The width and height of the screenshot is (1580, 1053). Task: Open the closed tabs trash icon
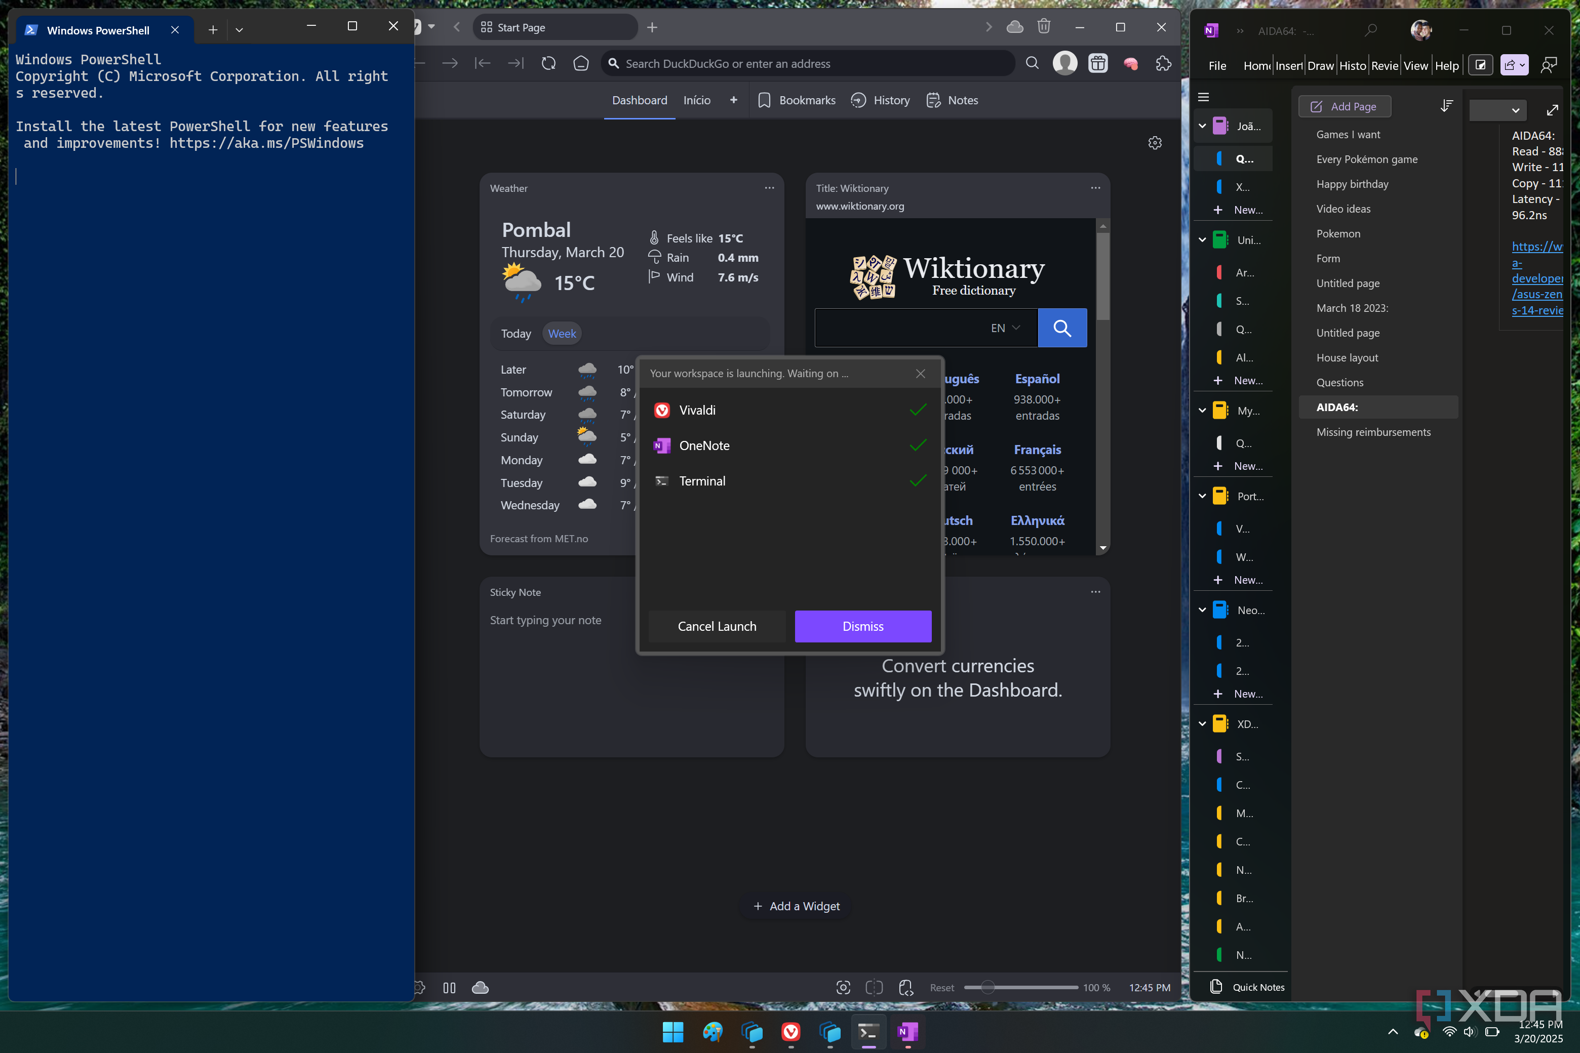pos(1044,27)
